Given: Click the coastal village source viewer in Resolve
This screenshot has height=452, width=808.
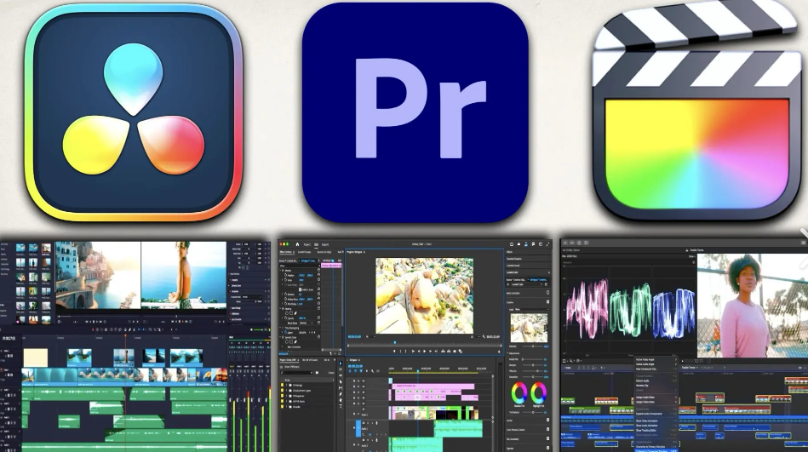Looking at the screenshot, I should [x=98, y=275].
